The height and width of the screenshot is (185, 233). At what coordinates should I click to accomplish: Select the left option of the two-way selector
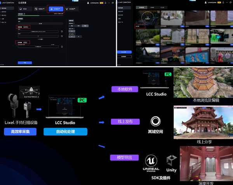tap(72, 37)
